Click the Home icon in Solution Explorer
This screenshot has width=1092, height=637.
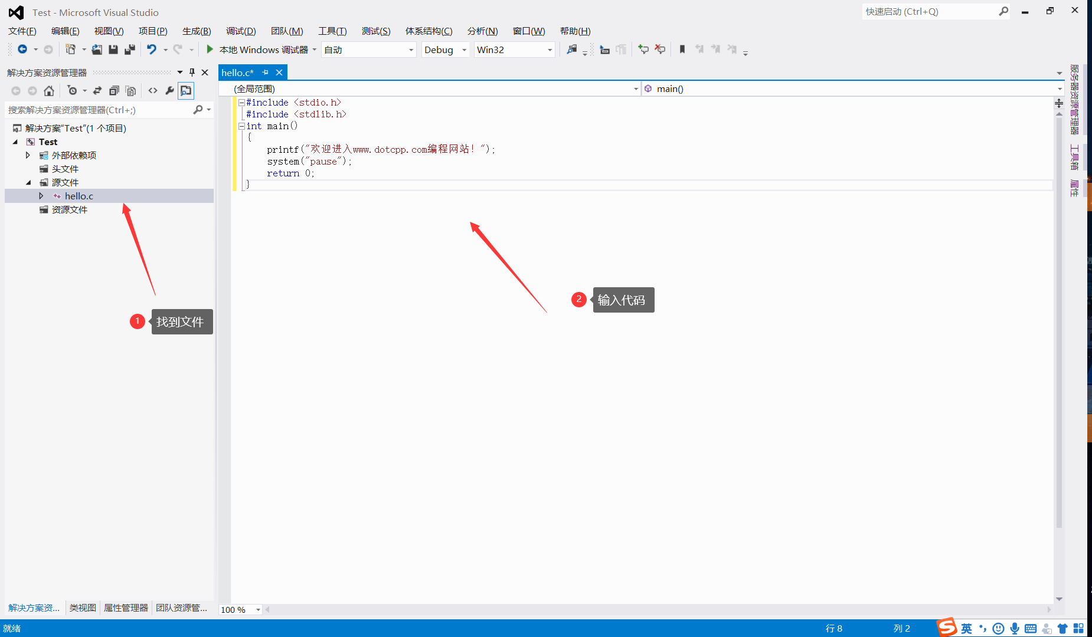click(49, 91)
